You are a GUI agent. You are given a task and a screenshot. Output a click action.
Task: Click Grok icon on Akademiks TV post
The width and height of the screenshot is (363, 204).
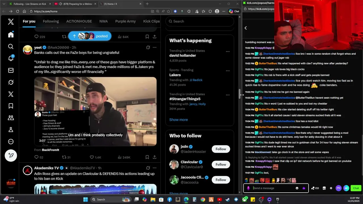pos(148,168)
